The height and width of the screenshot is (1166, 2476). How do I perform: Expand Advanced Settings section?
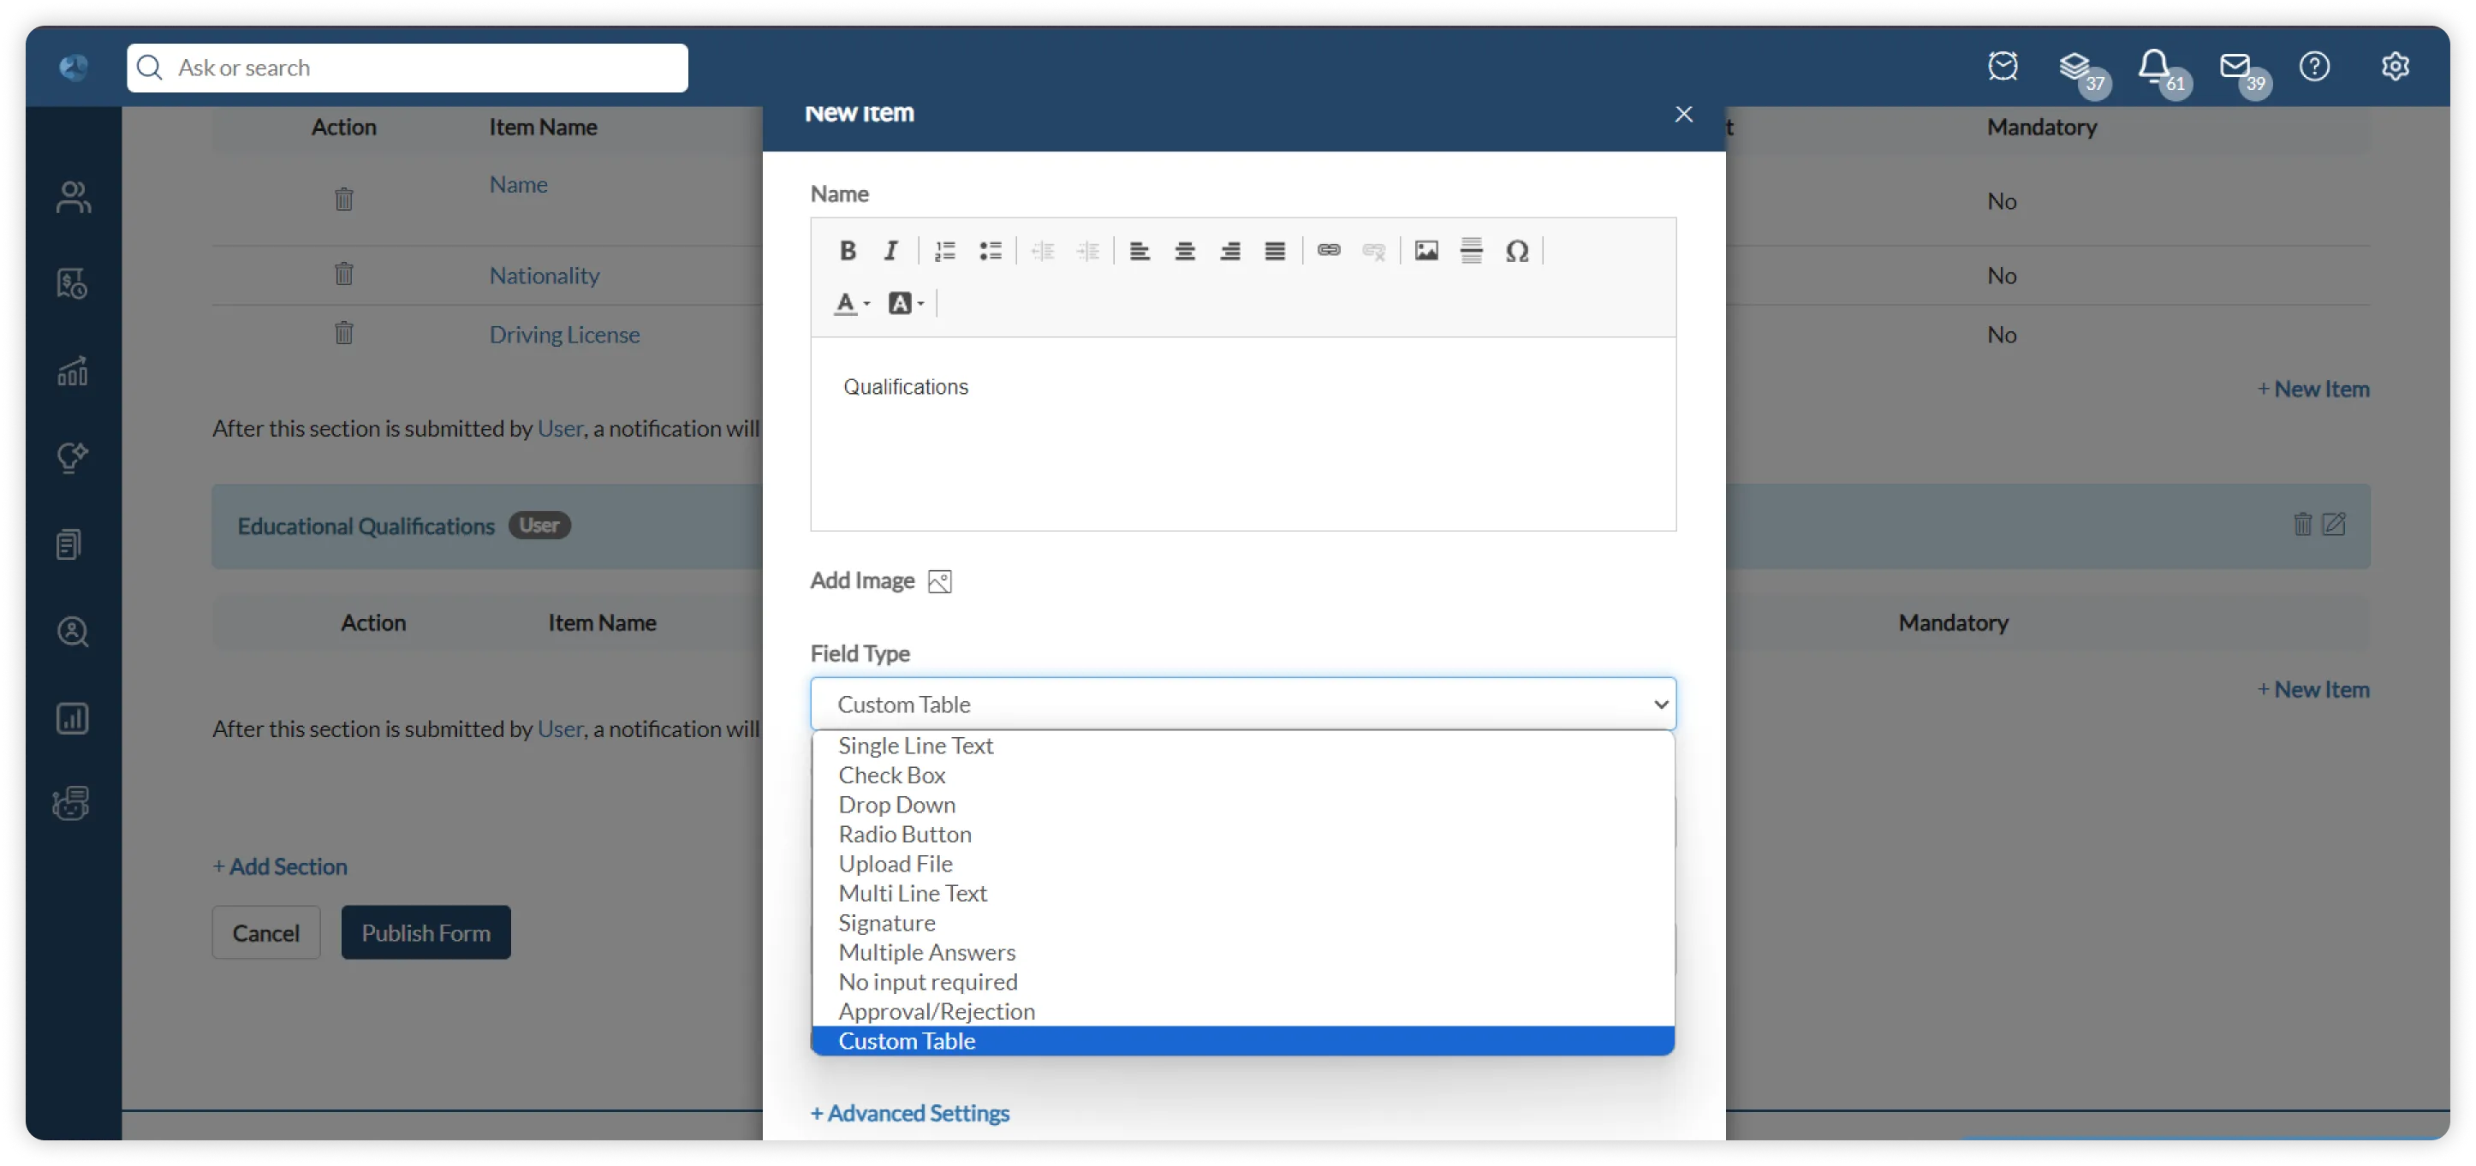click(x=909, y=1112)
